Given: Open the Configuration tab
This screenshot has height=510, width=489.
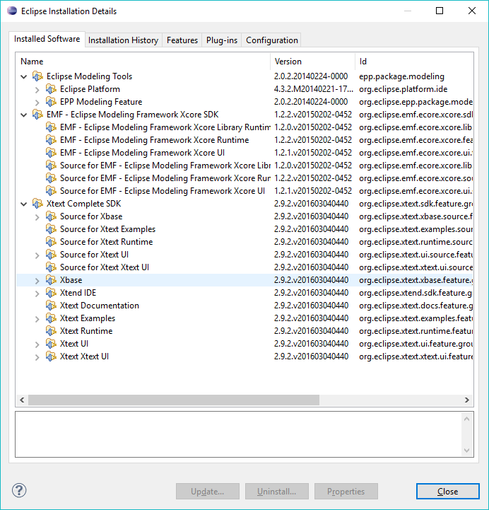Looking at the screenshot, I should point(272,40).
